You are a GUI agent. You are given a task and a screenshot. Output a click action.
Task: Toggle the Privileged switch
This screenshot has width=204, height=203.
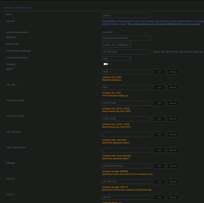[106, 64]
